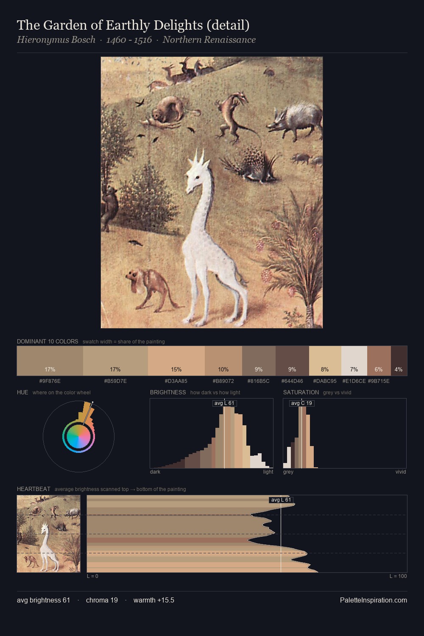Click the heartbeat brightness profile chart
This screenshot has width=424, height=636.
247,534
